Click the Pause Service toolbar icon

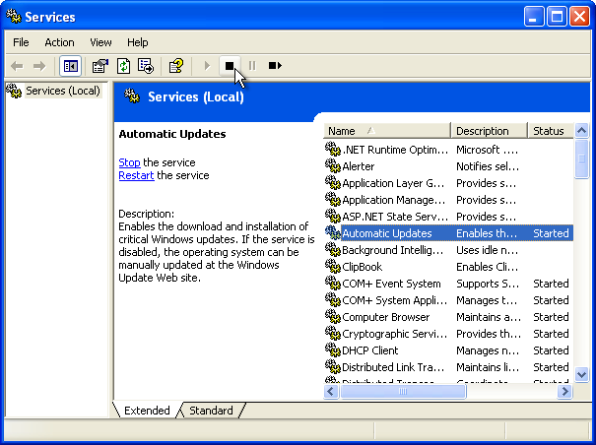click(252, 66)
